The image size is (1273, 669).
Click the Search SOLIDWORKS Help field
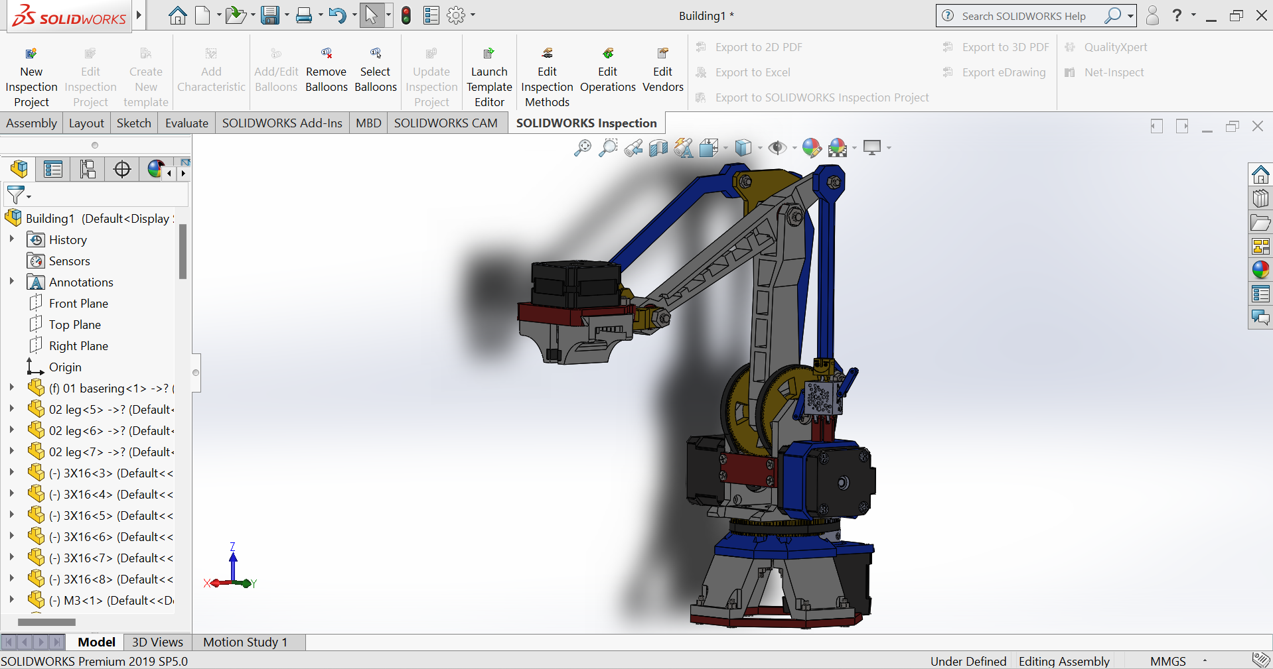point(1024,16)
